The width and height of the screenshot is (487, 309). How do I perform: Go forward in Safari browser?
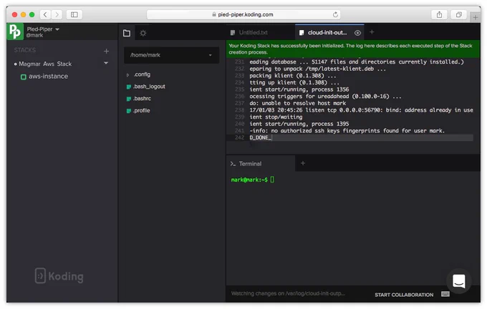(x=57, y=14)
